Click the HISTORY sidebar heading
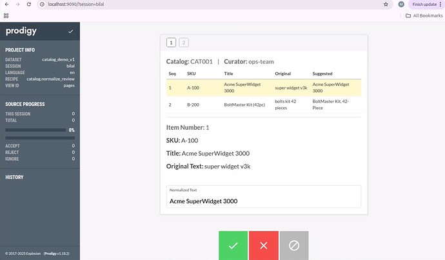445x260 pixels. [14, 177]
